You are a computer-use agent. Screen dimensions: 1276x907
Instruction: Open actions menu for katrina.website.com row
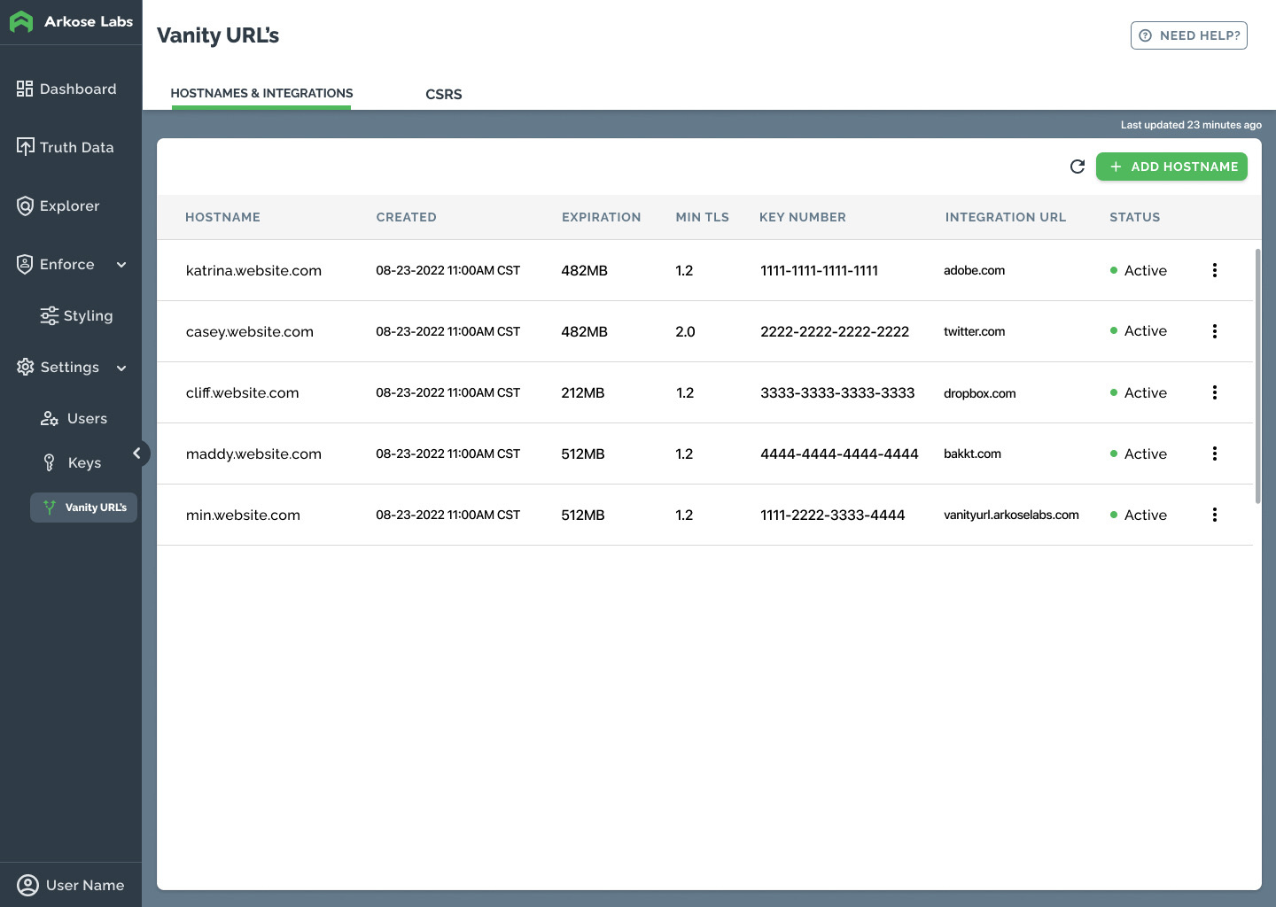(x=1214, y=270)
